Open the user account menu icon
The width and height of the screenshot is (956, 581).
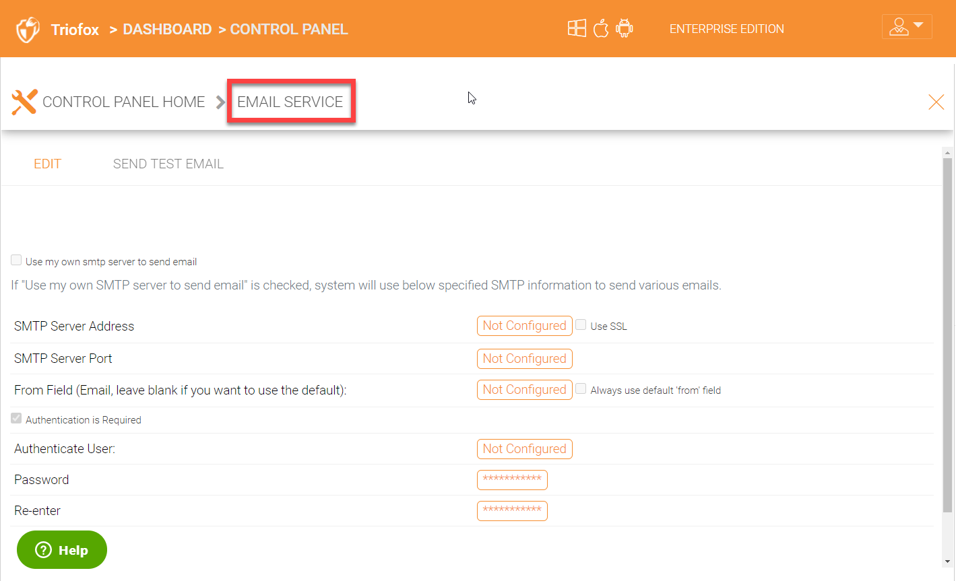click(907, 27)
